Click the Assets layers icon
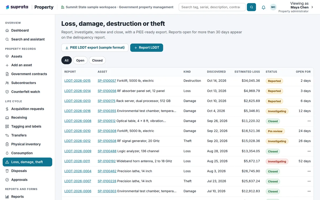Image resolution: width=320 pixels, height=200 pixels. (7, 56)
